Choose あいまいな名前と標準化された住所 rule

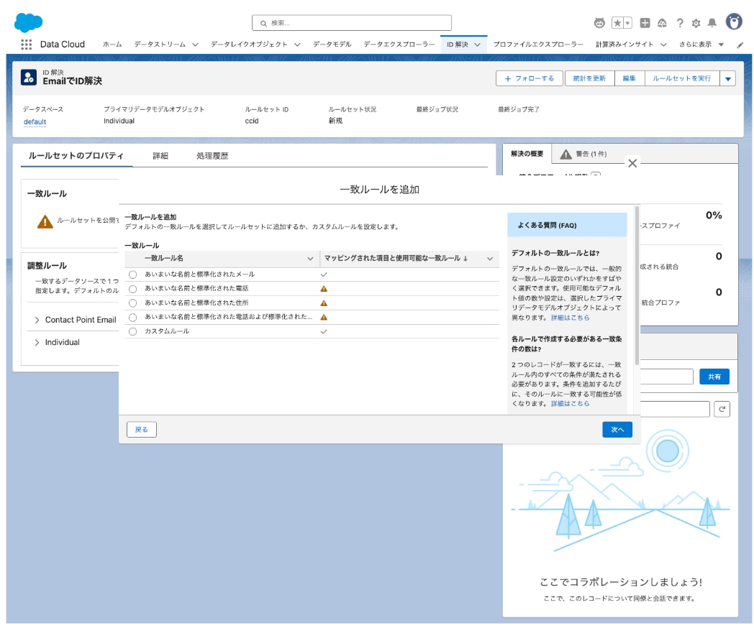click(x=132, y=303)
